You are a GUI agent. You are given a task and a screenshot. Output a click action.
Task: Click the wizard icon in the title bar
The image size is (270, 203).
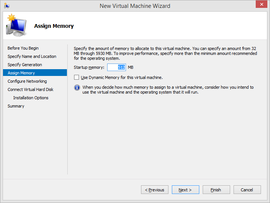6,6
